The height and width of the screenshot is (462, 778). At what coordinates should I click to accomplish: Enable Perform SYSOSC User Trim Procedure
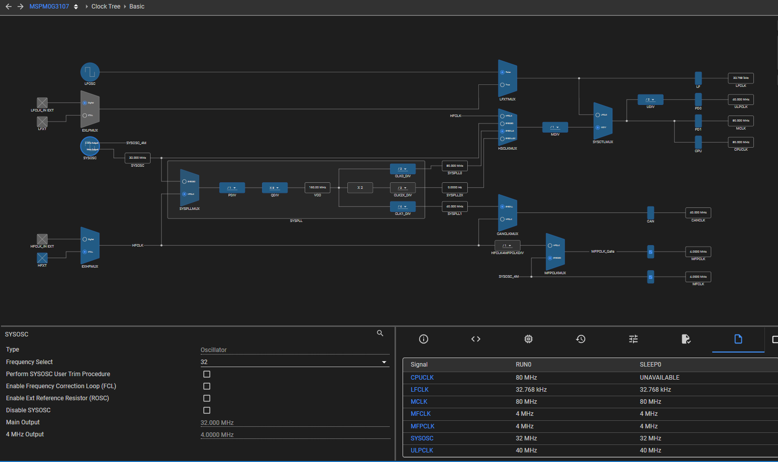point(207,374)
